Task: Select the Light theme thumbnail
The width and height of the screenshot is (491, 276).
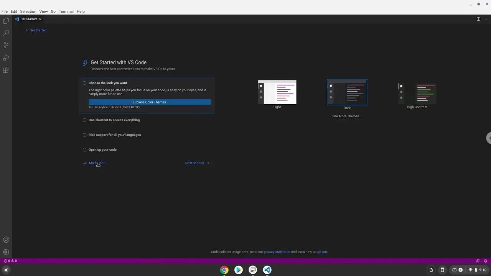Action: (x=277, y=92)
